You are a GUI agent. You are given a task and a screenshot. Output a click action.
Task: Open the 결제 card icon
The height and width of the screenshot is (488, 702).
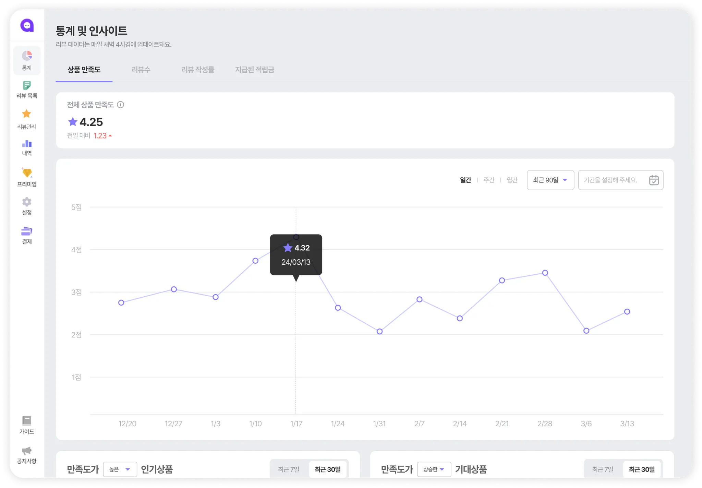(x=27, y=231)
